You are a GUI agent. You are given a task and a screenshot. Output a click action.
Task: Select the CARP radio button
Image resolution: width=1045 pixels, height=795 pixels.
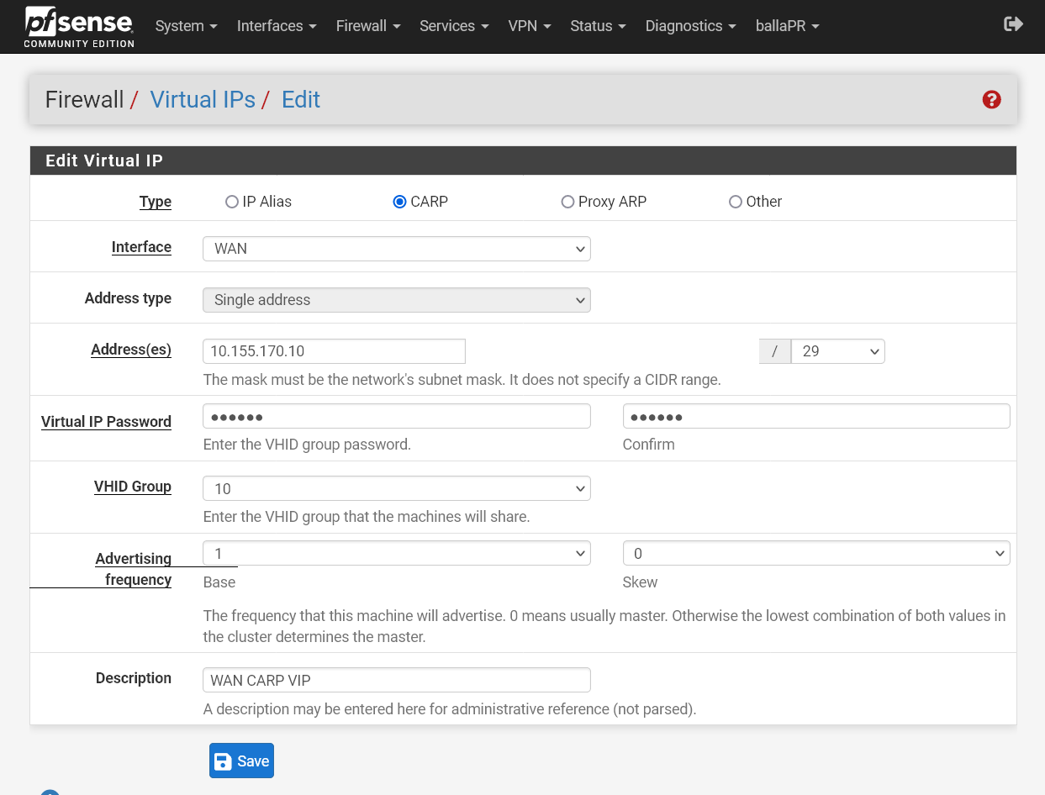pyautogui.click(x=400, y=202)
